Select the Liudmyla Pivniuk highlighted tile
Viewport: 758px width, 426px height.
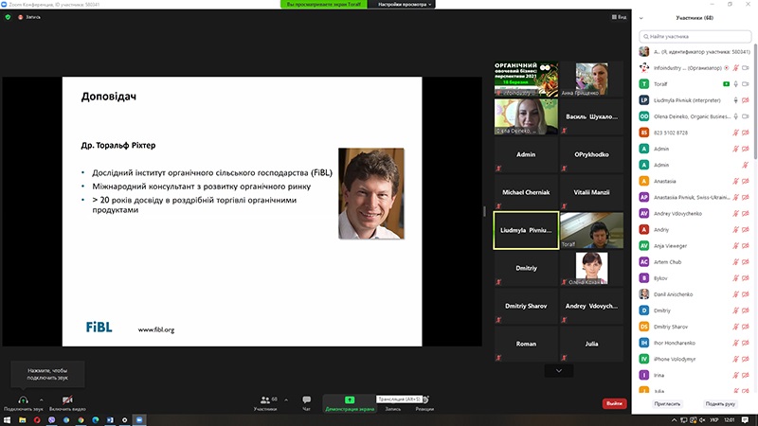click(x=526, y=230)
